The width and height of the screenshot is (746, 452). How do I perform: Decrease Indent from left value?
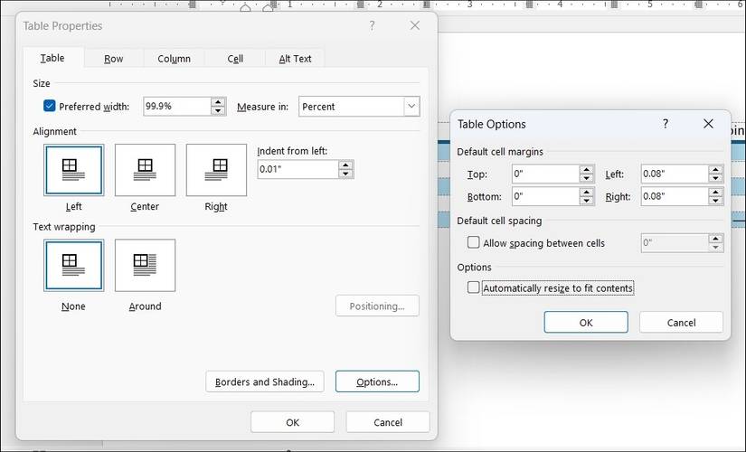pos(346,174)
